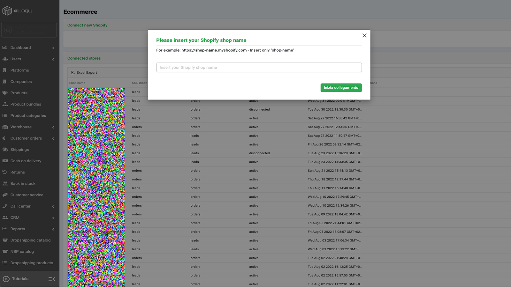511x287 pixels.
Task: Click the Returns icon
Action: [x=5, y=172]
